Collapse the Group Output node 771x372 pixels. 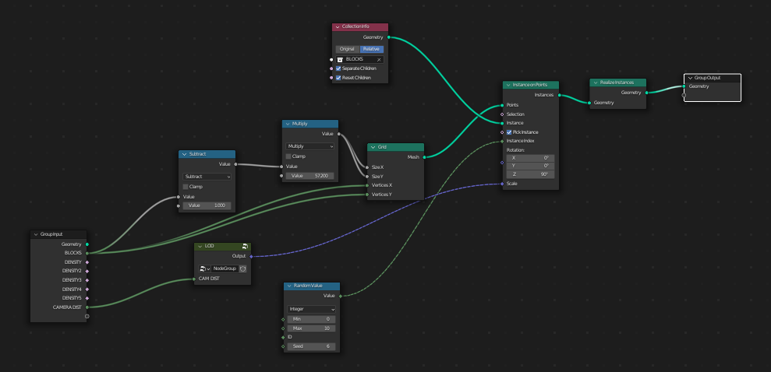coord(690,78)
